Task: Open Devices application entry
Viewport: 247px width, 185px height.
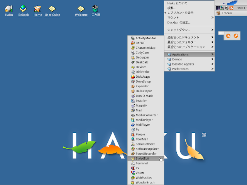Action: (x=146, y=67)
